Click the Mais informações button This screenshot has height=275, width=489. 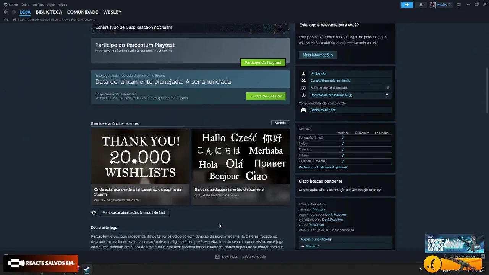(x=317, y=55)
